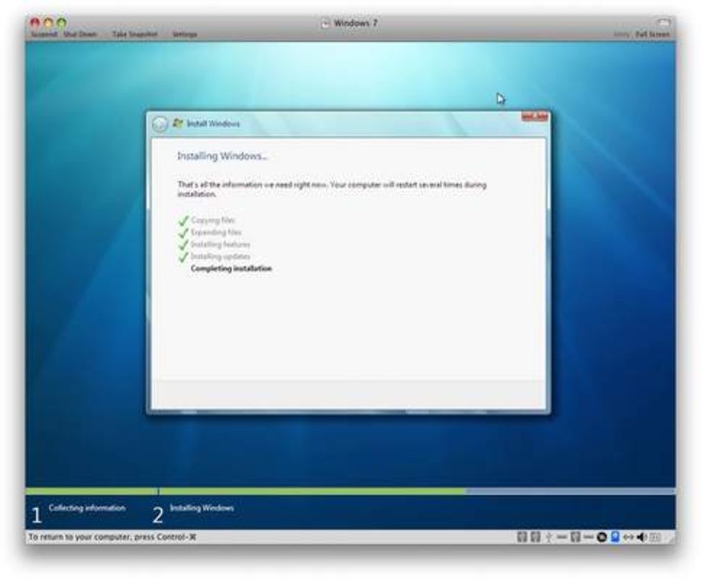
Task: Switch to Unity view mode
Action: pyautogui.click(x=621, y=34)
